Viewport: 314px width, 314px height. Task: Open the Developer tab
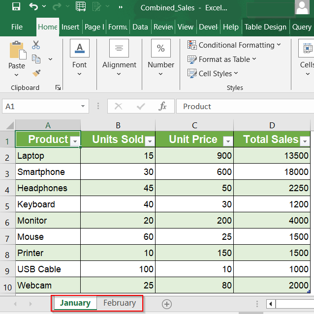[x=208, y=27]
